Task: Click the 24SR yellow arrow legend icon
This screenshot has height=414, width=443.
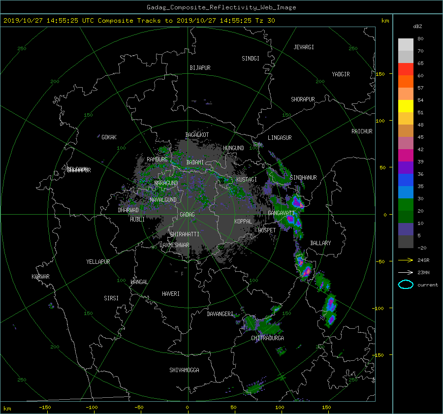Action: [406, 260]
